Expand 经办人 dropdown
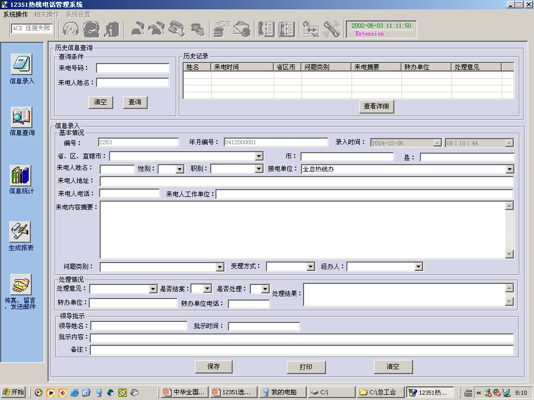The image size is (534, 400). [419, 267]
